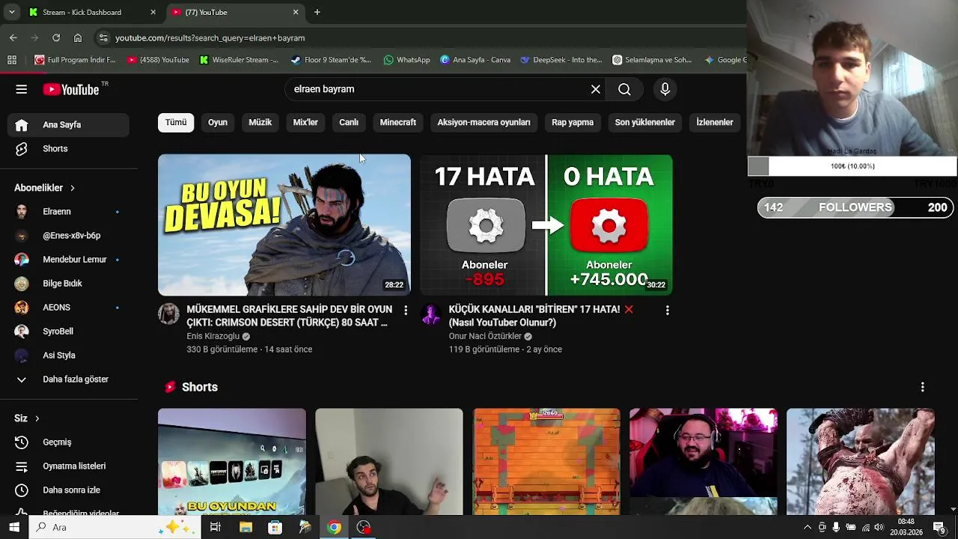Close the (77) YouTube tab

pos(296,12)
